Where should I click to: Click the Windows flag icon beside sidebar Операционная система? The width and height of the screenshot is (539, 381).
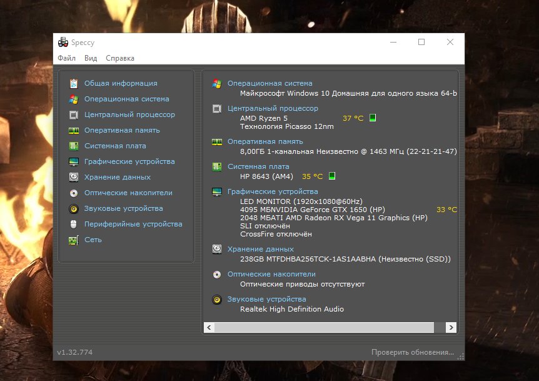click(74, 99)
